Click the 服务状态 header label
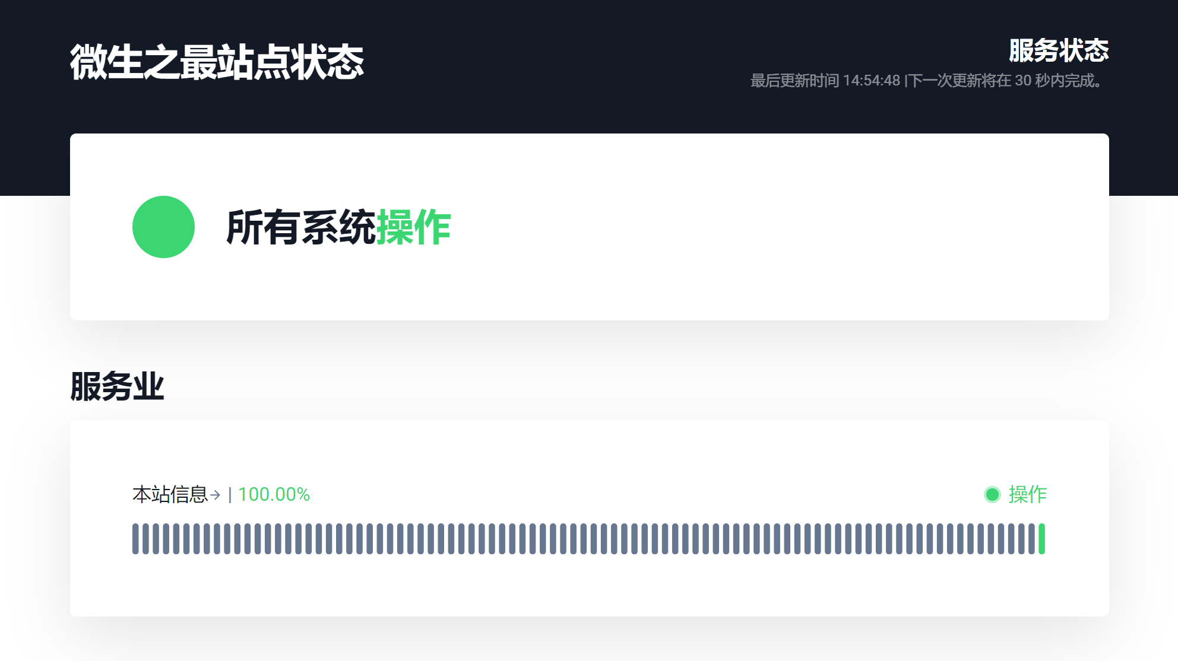 1059,50
